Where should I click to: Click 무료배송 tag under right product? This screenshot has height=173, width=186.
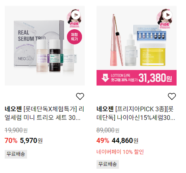tap(108, 164)
